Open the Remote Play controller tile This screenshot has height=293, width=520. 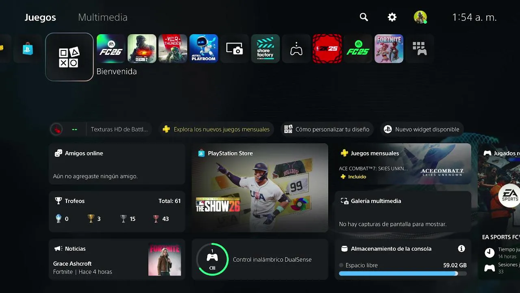tap(296, 48)
